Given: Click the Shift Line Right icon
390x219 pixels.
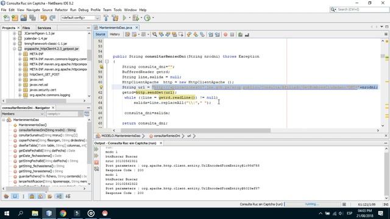Looking at the screenshot, I should (217, 35).
